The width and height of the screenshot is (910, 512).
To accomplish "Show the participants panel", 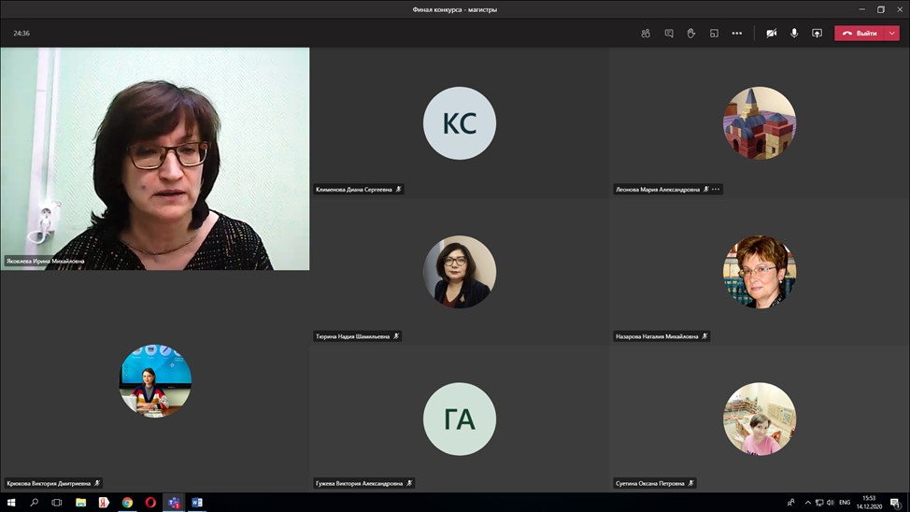I will 646,34.
